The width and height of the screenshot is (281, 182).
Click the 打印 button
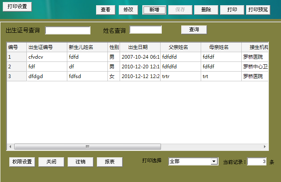[232, 10]
